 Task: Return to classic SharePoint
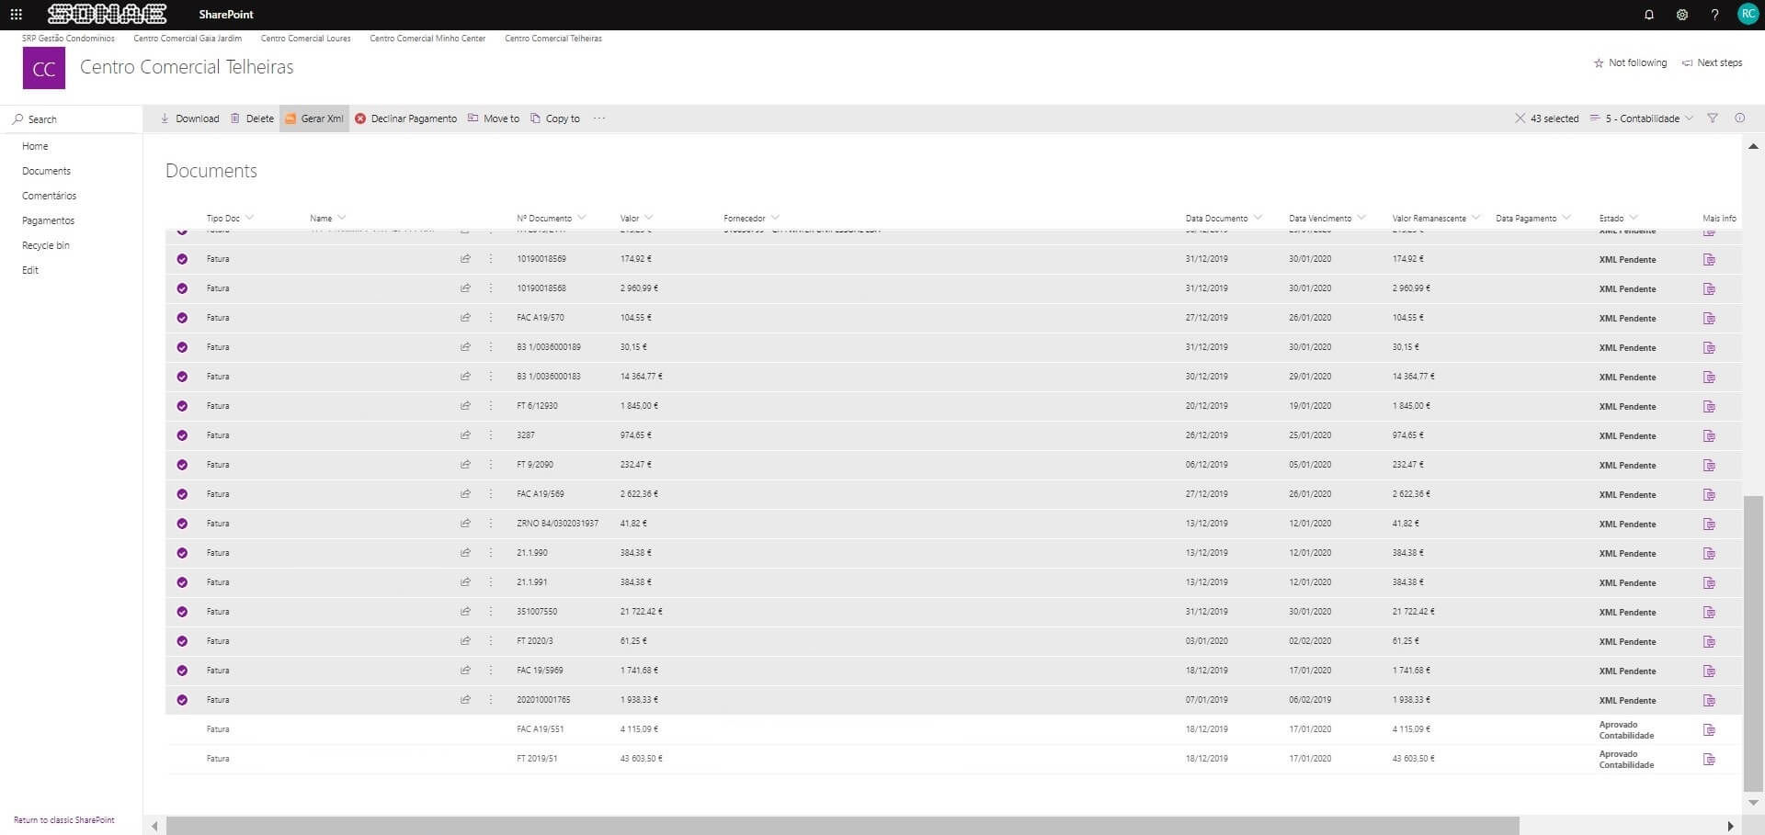point(63,819)
